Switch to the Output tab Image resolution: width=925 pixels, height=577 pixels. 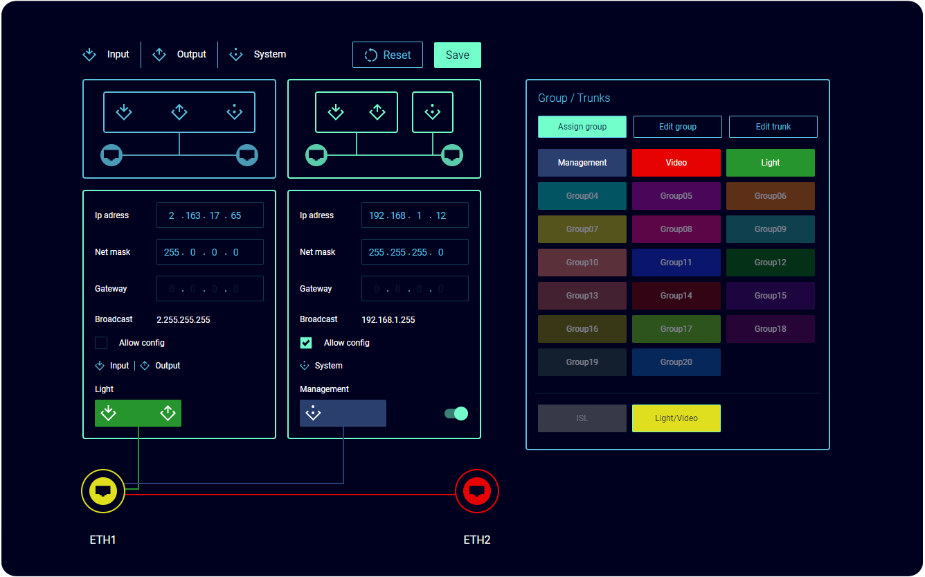point(180,55)
